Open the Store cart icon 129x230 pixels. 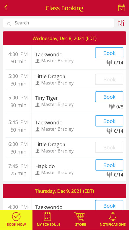click(x=80, y=216)
